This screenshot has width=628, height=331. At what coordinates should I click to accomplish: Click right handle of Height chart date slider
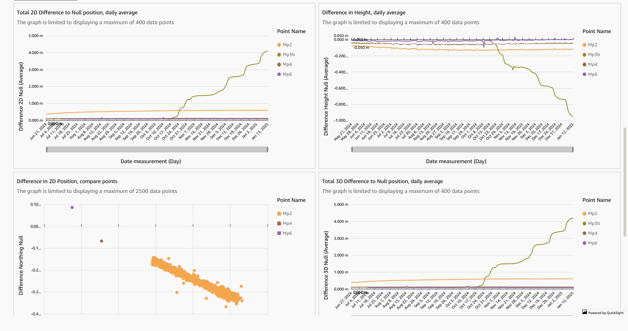[573, 149]
